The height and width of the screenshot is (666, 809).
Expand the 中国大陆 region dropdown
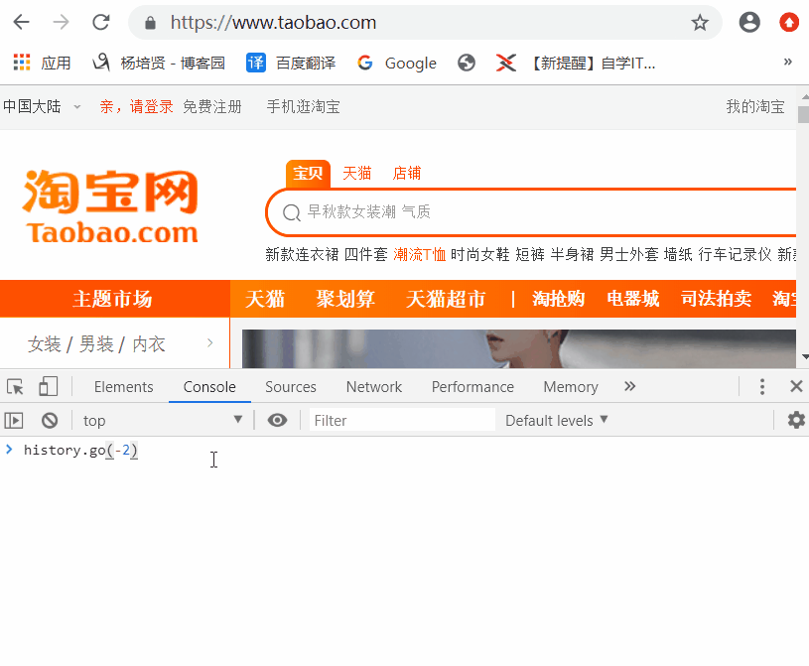tap(42, 107)
